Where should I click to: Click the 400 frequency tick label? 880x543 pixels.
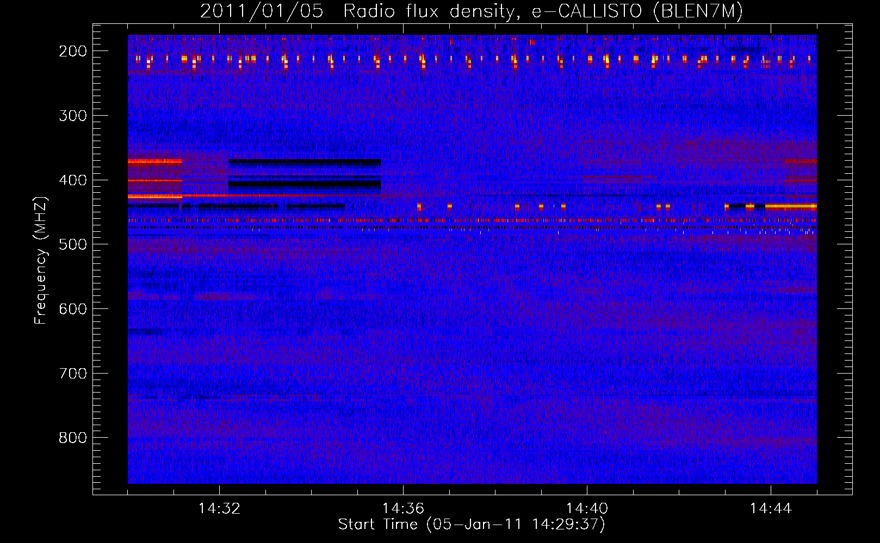pyautogui.click(x=73, y=180)
